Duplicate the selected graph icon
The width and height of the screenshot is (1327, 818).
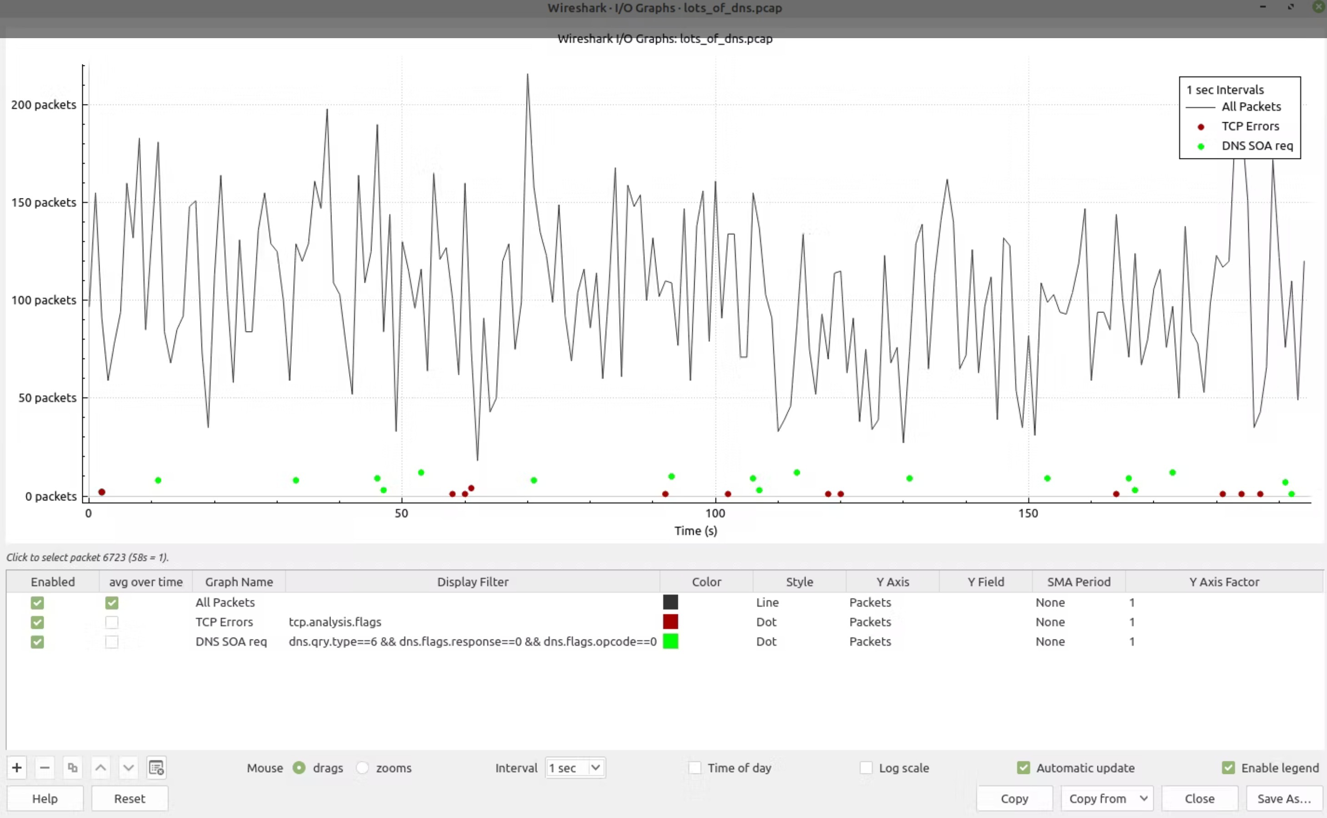coord(73,767)
